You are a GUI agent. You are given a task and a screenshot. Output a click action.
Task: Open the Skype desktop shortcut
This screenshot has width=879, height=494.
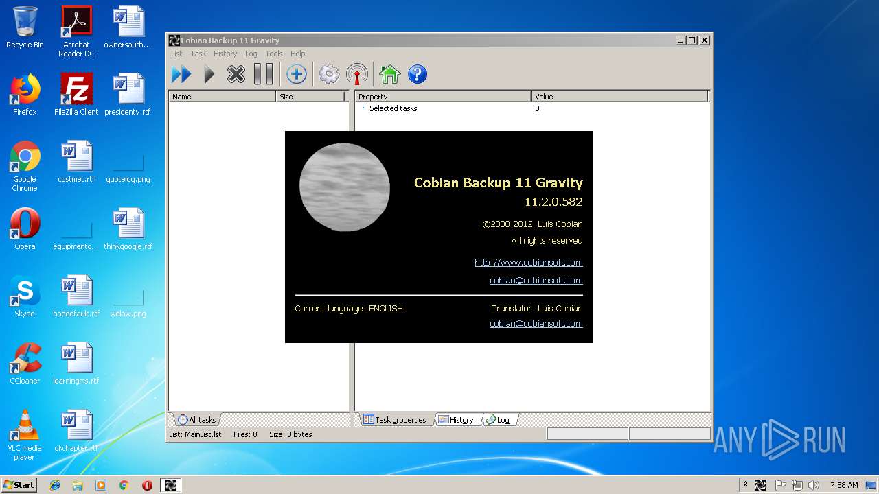[25, 296]
